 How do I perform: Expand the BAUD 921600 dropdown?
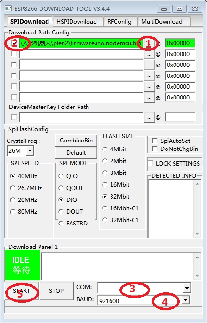tap(186, 300)
